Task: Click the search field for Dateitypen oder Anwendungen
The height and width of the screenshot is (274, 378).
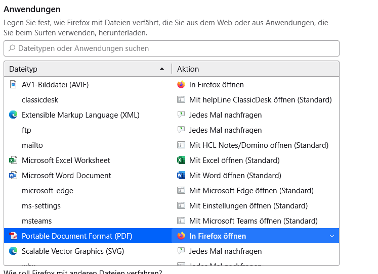Action: click(x=171, y=48)
